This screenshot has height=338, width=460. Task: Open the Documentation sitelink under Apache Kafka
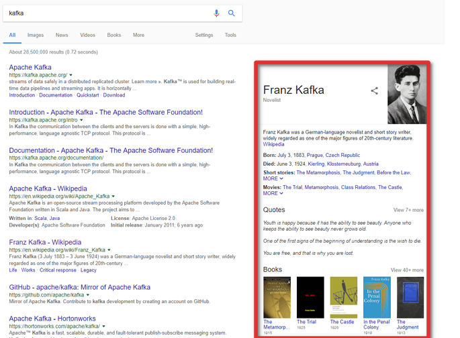coord(56,95)
